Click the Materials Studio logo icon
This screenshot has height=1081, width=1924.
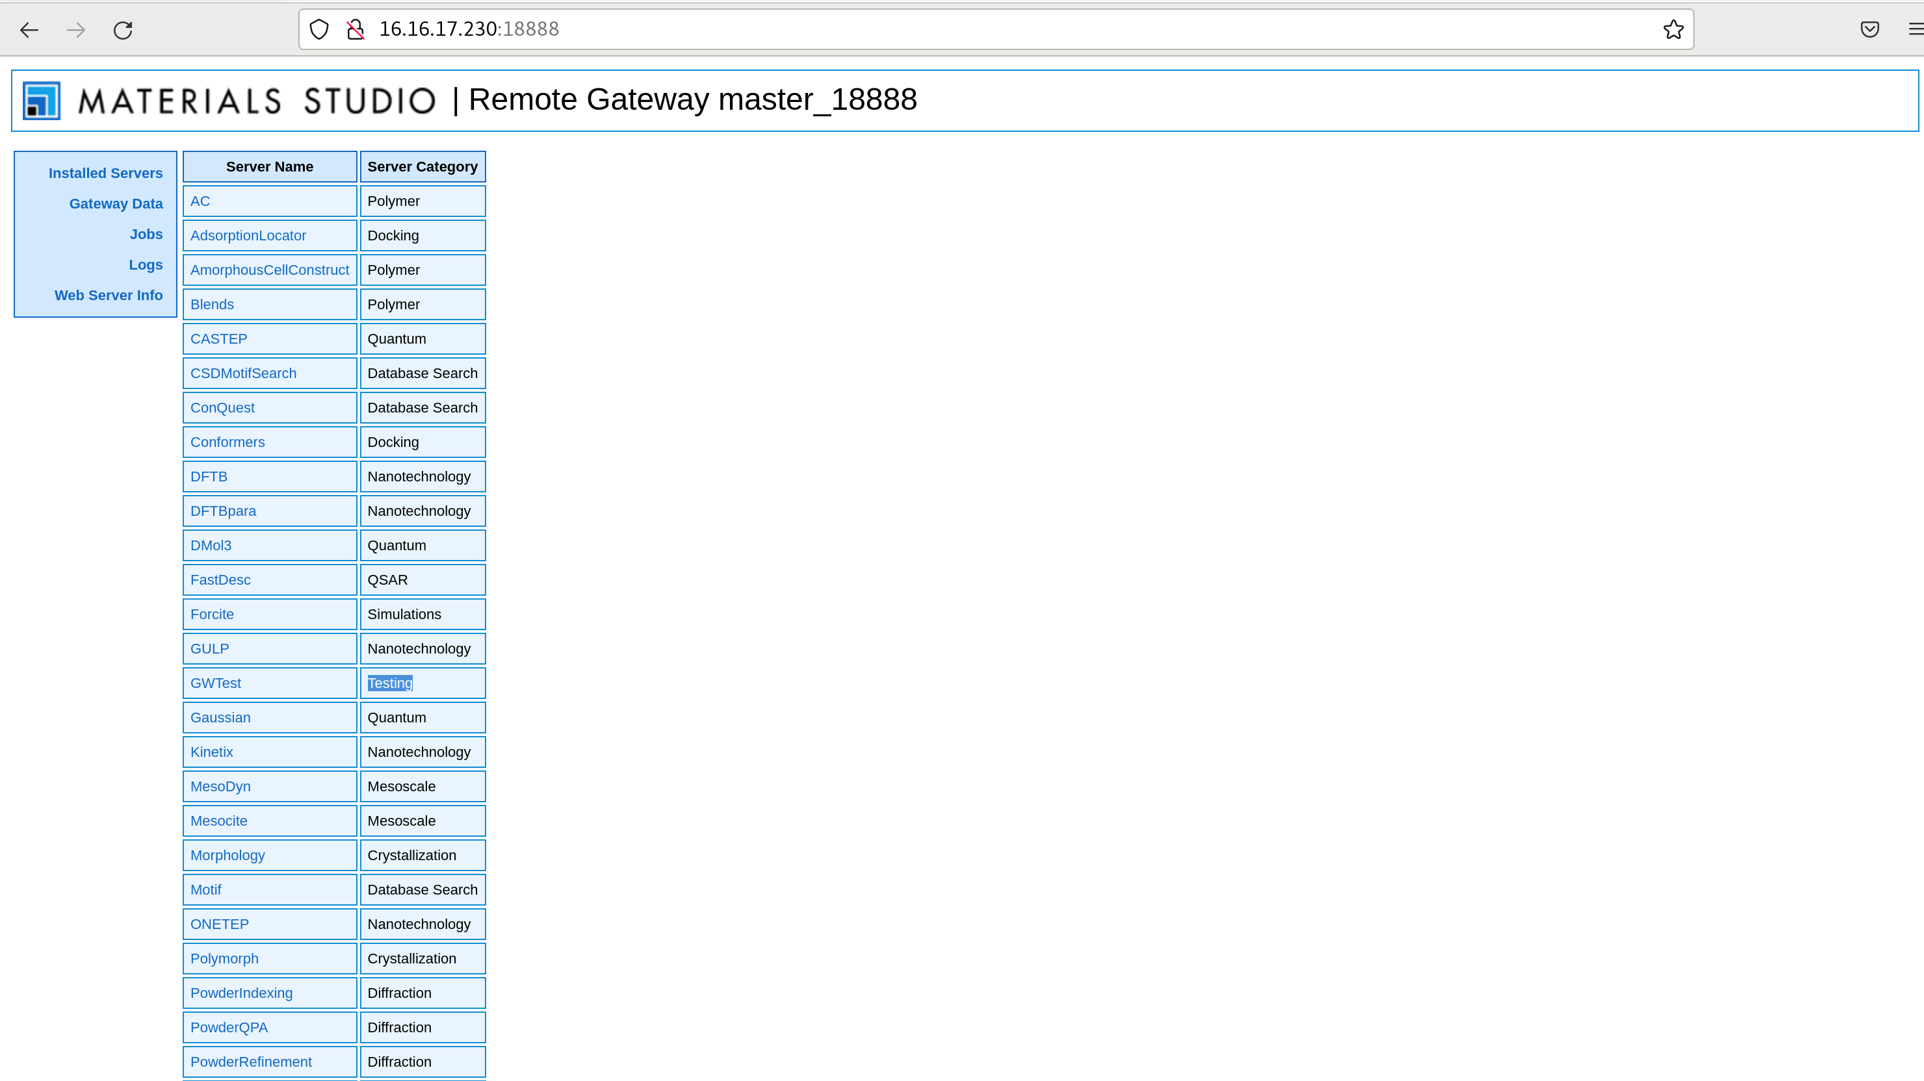click(41, 100)
